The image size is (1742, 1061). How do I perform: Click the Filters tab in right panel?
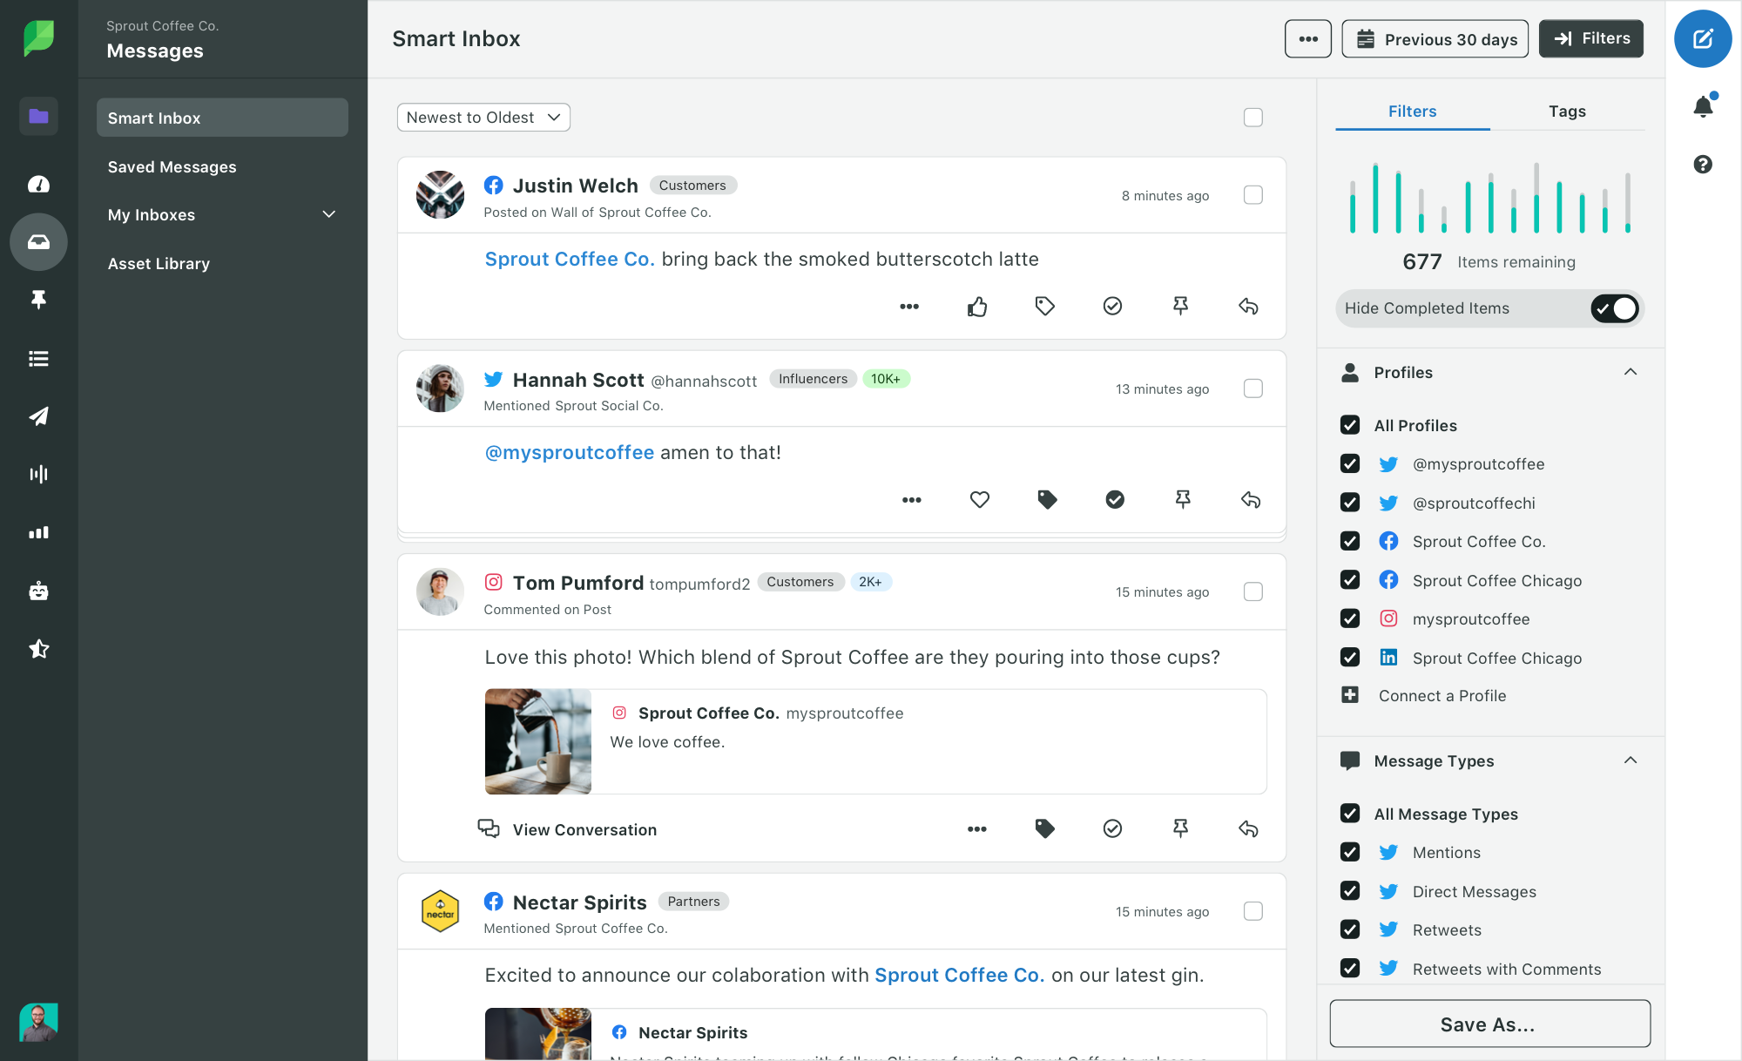(1412, 111)
